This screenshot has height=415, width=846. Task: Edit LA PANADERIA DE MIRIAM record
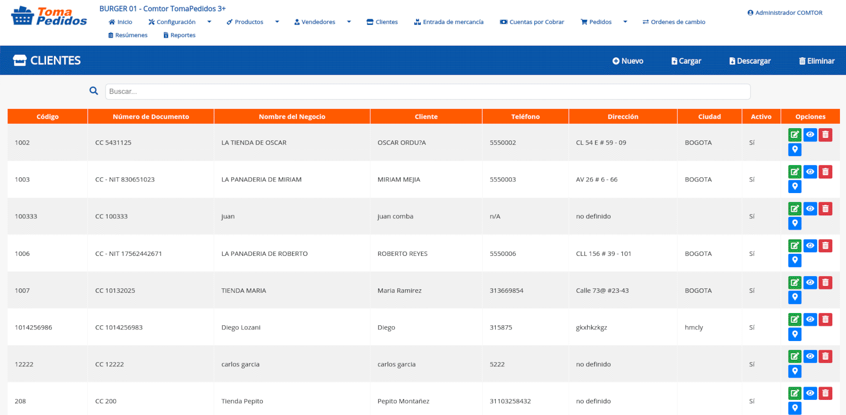795,172
